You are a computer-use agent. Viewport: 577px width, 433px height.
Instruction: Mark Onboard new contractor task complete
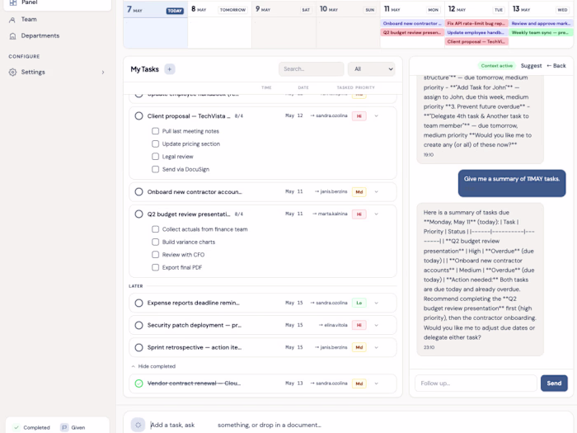[138, 192]
